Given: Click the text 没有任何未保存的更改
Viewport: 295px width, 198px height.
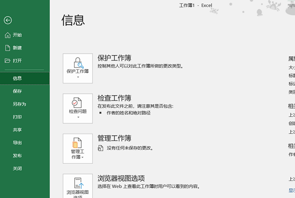Looking at the screenshot, I should 130,148.
